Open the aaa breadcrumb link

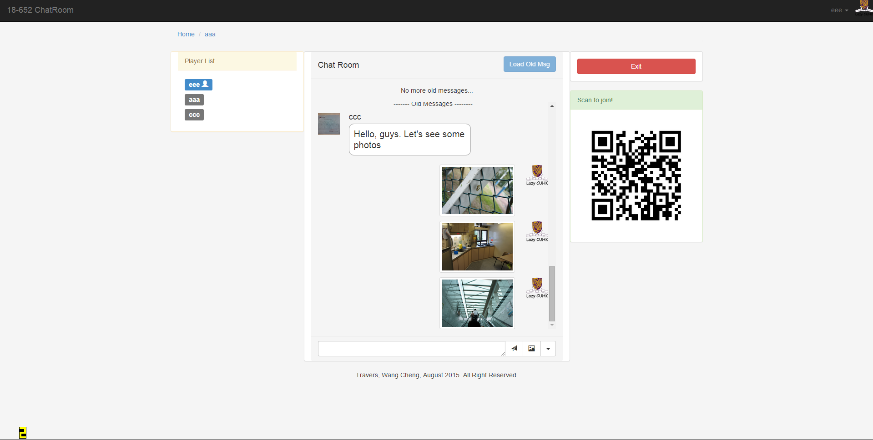pos(210,34)
